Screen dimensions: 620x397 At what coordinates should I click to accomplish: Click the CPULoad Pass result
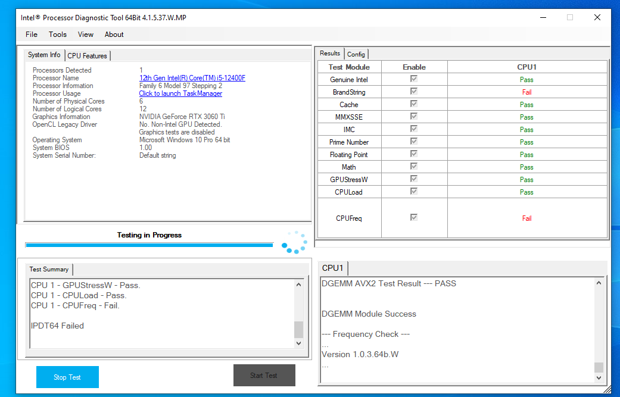(x=526, y=192)
